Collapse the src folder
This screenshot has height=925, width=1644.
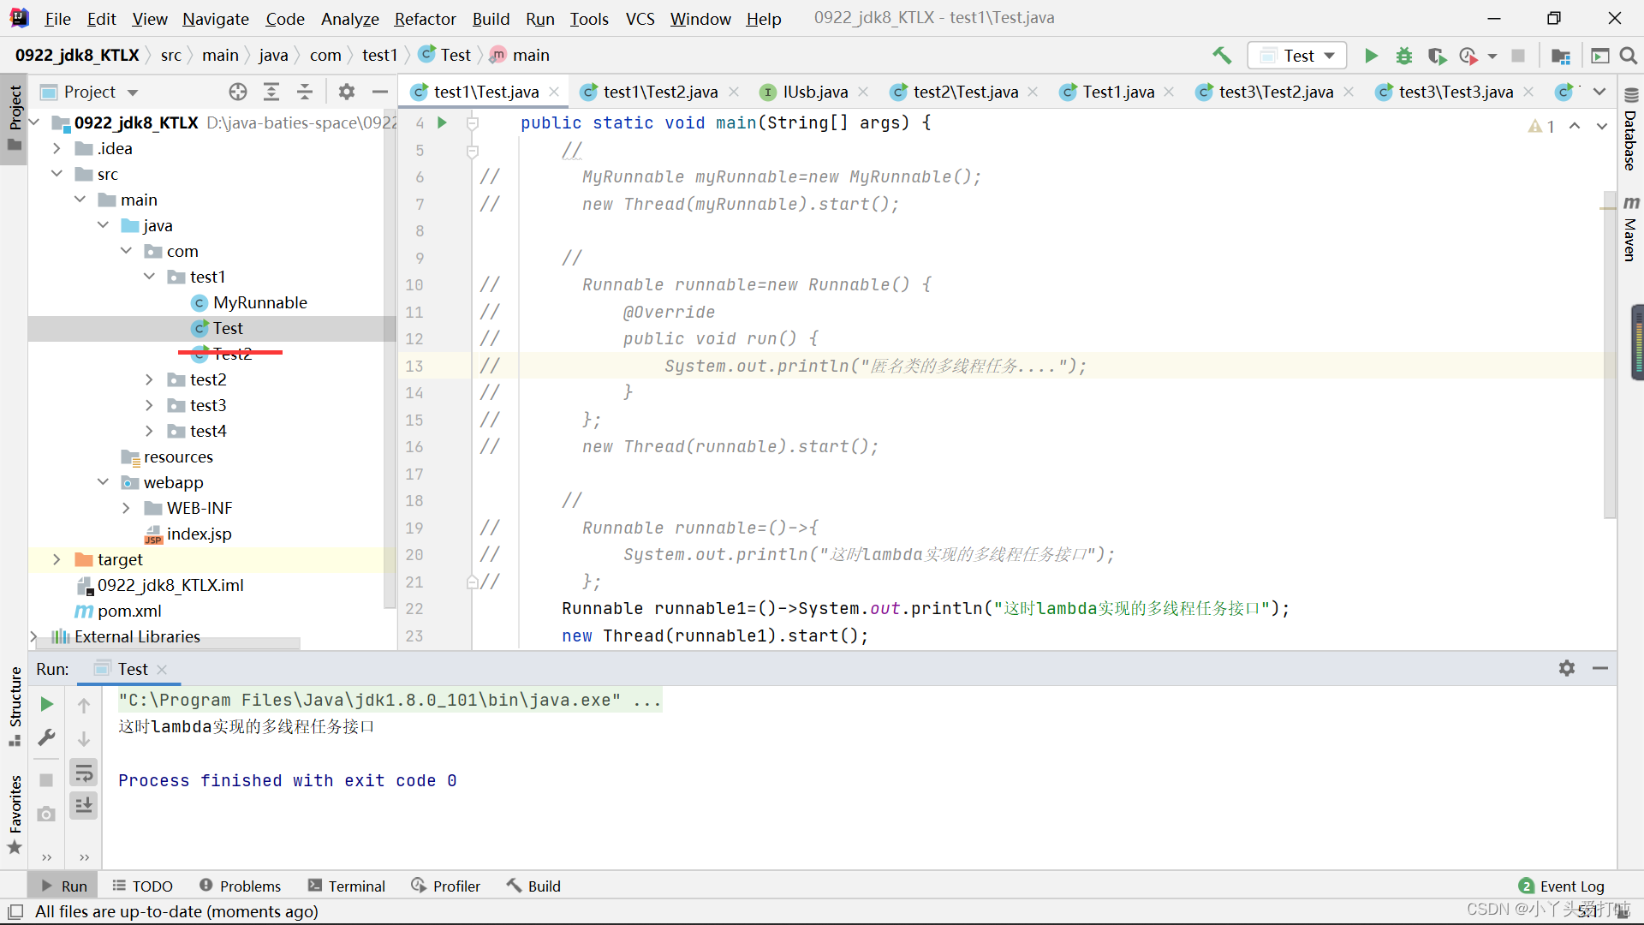click(57, 174)
